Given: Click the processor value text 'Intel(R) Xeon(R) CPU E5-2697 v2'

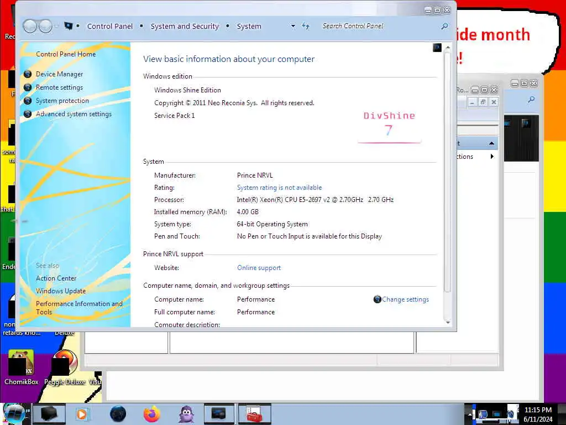Looking at the screenshot, I should tap(284, 200).
